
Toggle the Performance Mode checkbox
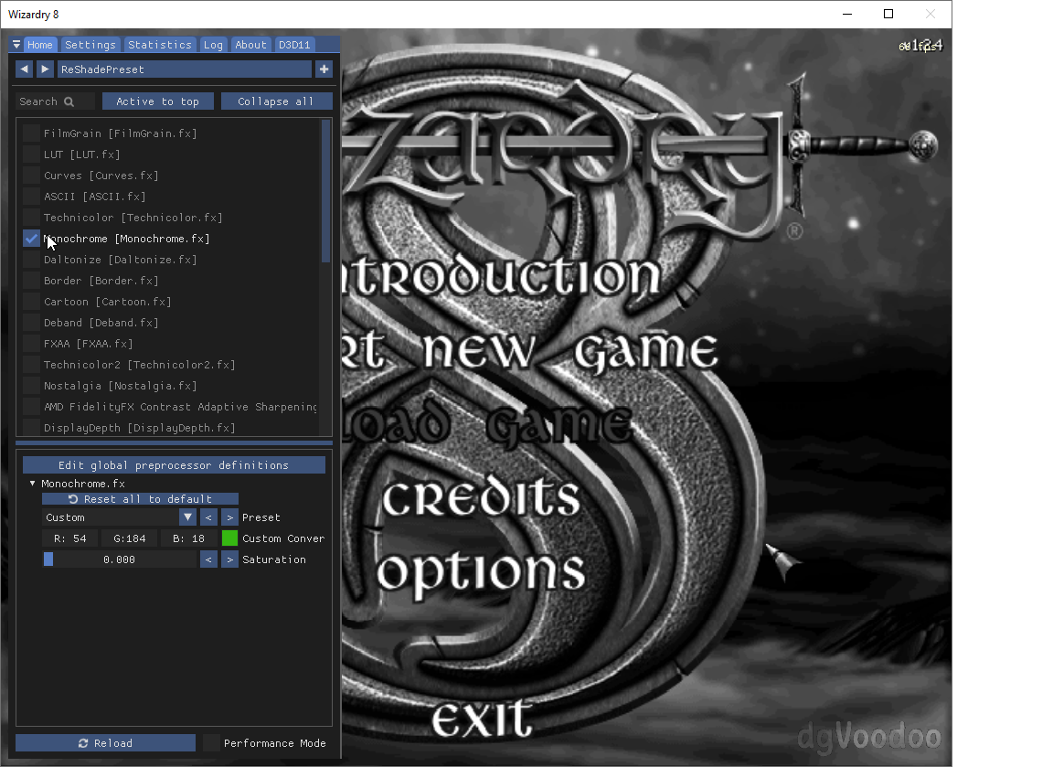(211, 743)
